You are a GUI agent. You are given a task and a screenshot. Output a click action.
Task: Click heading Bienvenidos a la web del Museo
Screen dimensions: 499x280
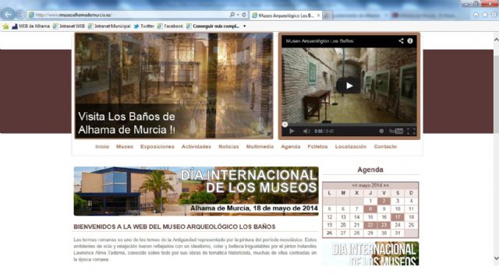(175, 226)
